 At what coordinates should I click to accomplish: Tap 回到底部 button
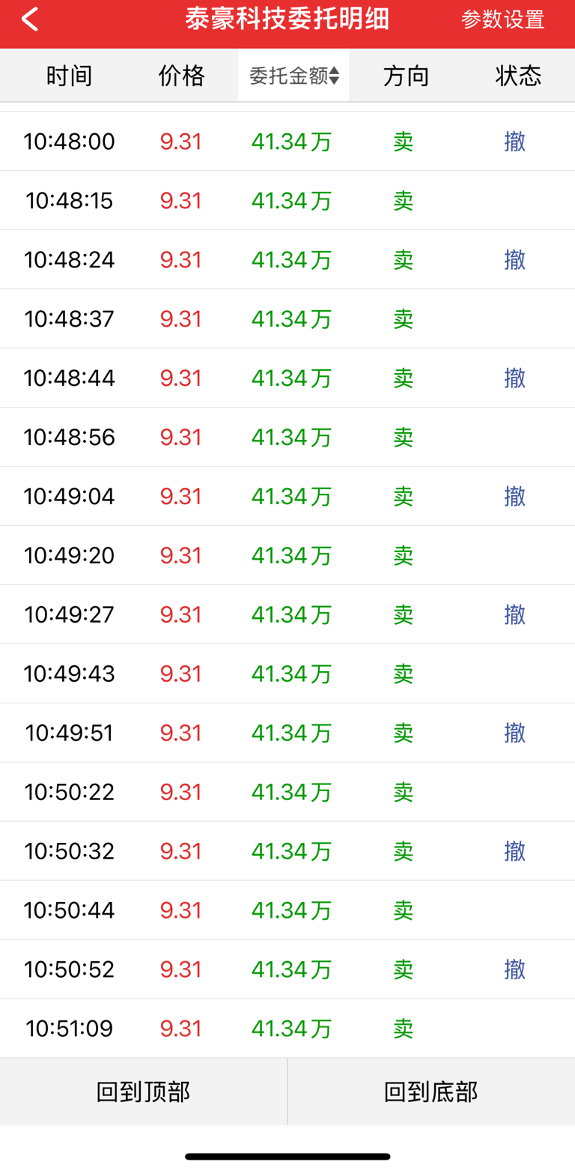click(431, 1092)
